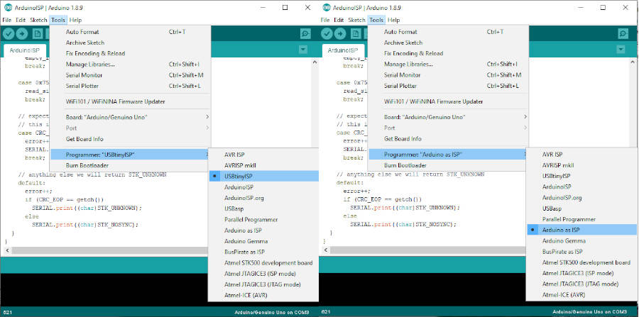Open the Help menu in right window

(x=393, y=20)
